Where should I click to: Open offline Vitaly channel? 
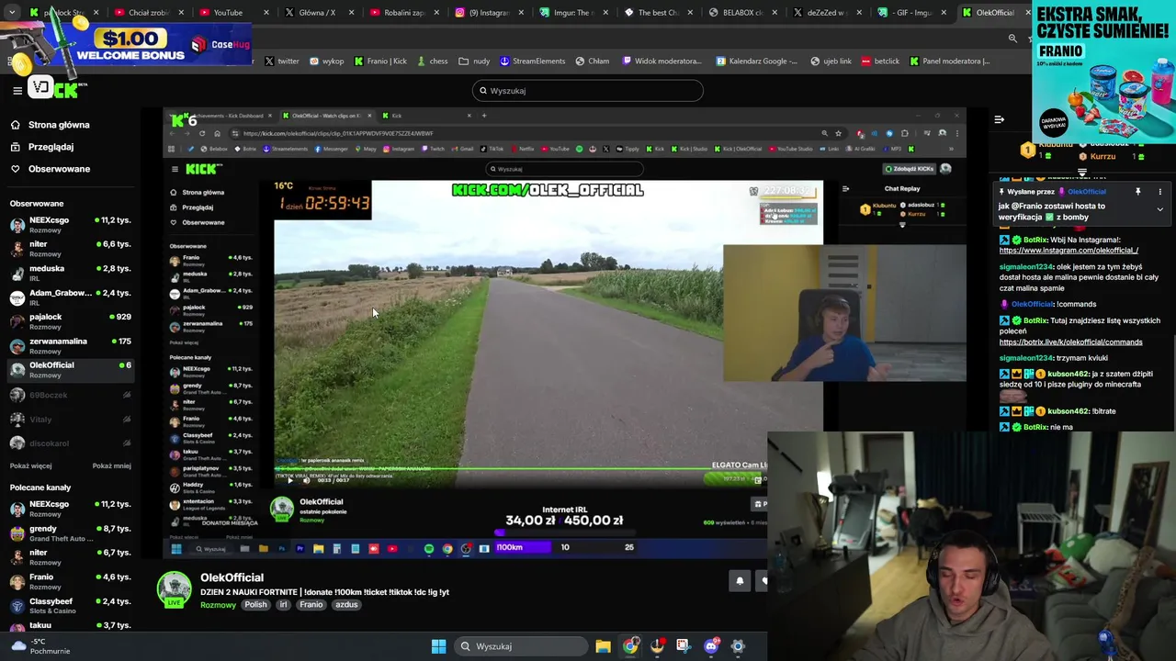[69, 419]
